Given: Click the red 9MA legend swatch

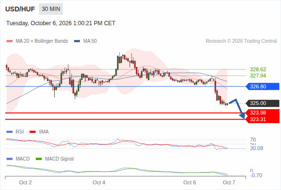Looking at the screenshot, I should 32,132.
